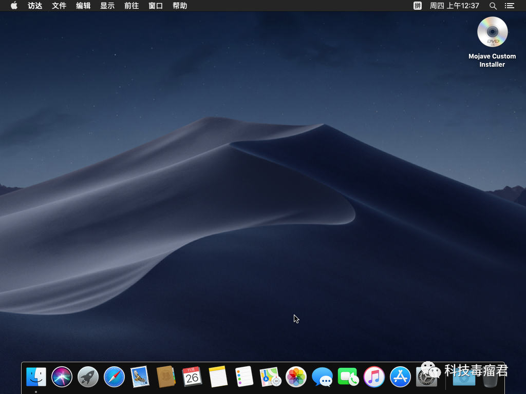Launch Maps from the Dock
Image resolution: width=526 pixels, height=394 pixels.
[270, 377]
